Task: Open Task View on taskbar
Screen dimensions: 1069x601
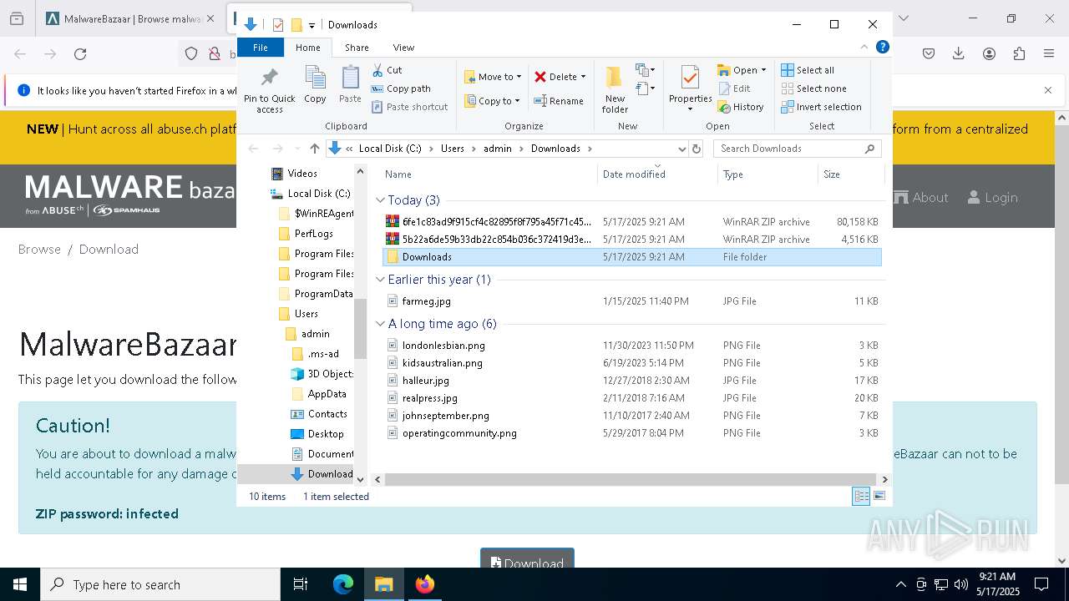Action: (301, 584)
